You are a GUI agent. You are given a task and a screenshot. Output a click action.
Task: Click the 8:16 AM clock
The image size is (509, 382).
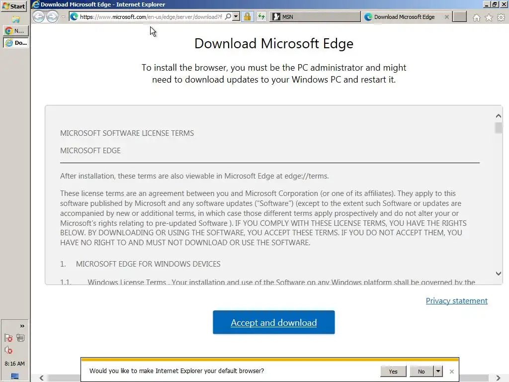pos(14,364)
